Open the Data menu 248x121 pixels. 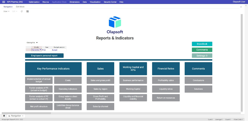click(x=85, y=2)
